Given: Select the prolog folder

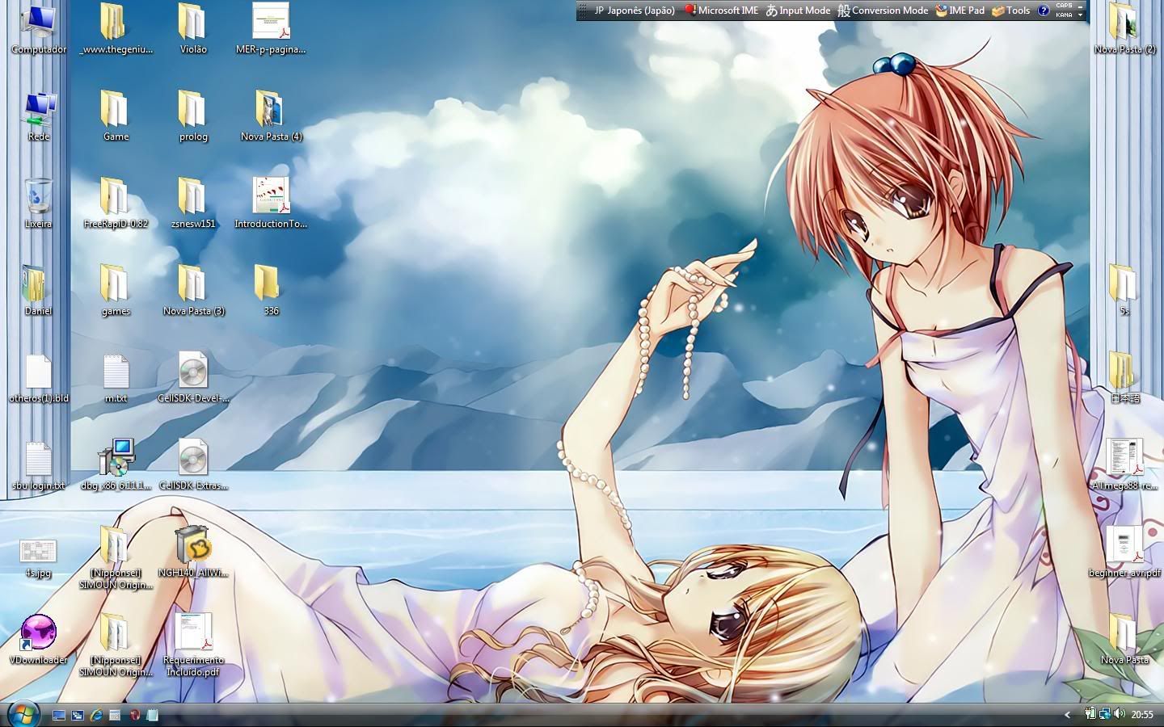Looking at the screenshot, I should point(193,116).
